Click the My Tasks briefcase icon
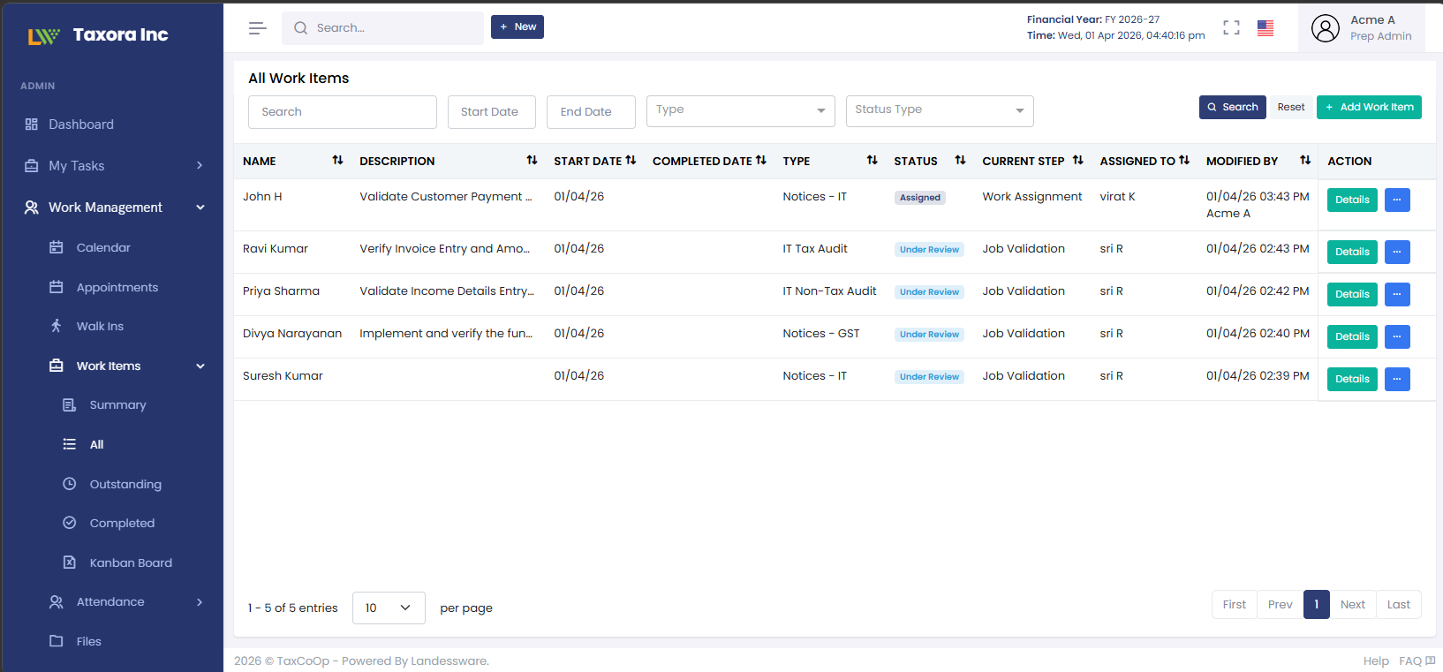The height and width of the screenshot is (672, 1443). click(32, 166)
